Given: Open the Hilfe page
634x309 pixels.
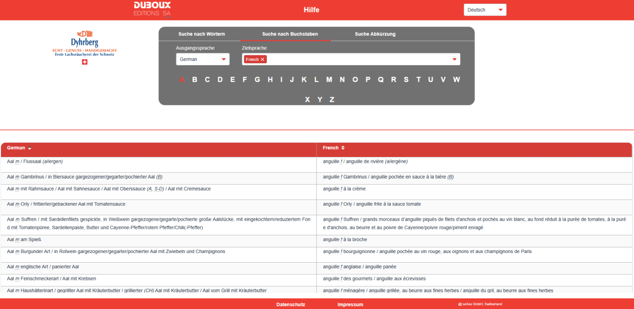Looking at the screenshot, I should pyautogui.click(x=311, y=10).
